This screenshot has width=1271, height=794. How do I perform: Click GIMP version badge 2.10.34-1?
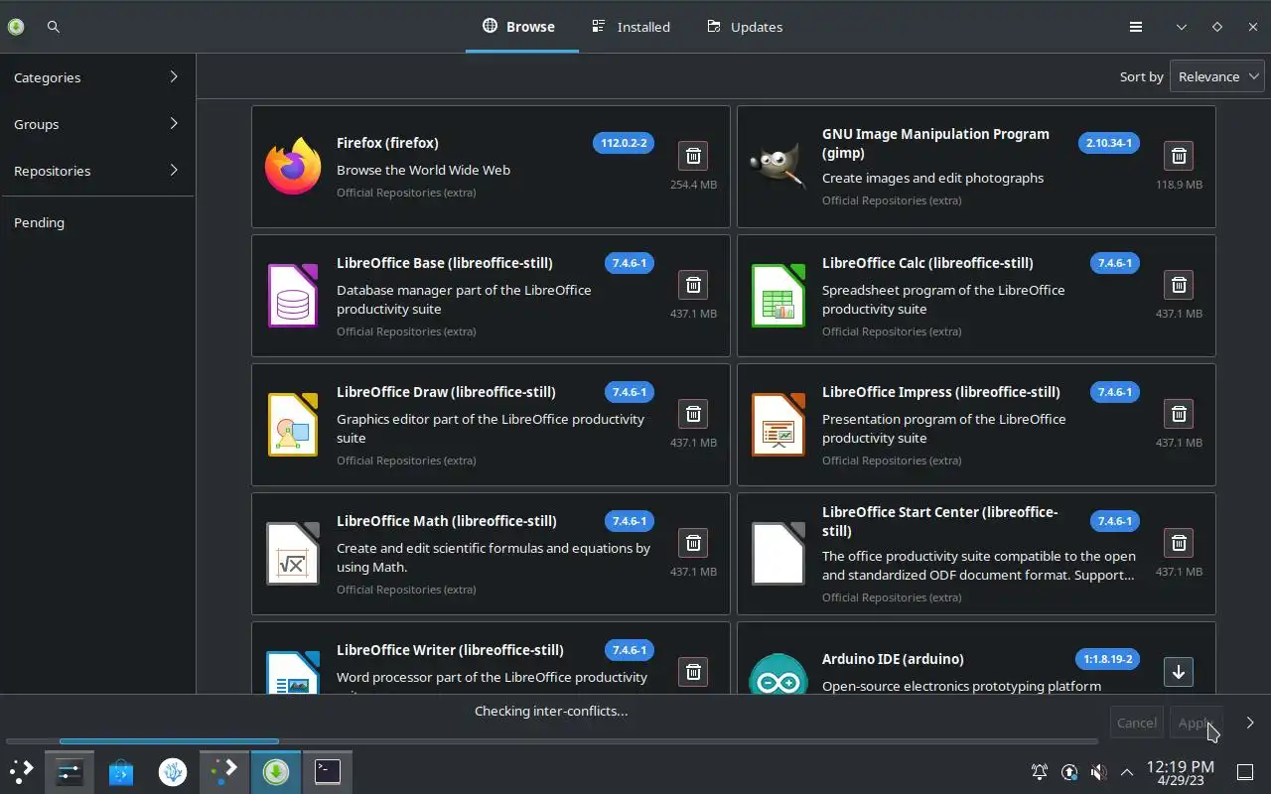(1109, 143)
